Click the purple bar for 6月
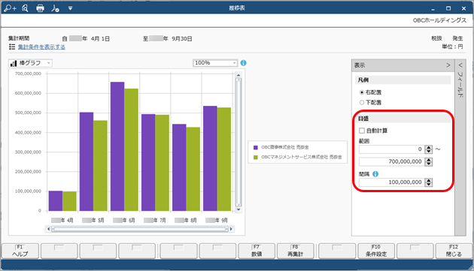 click(117, 146)
